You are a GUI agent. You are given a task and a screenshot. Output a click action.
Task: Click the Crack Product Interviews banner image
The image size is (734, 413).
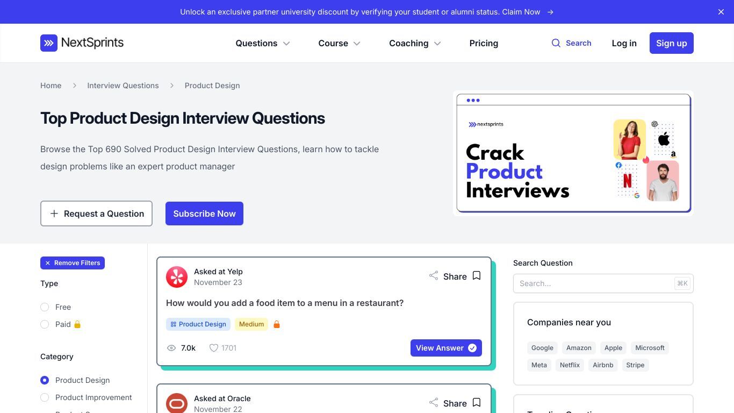[573, 153]
